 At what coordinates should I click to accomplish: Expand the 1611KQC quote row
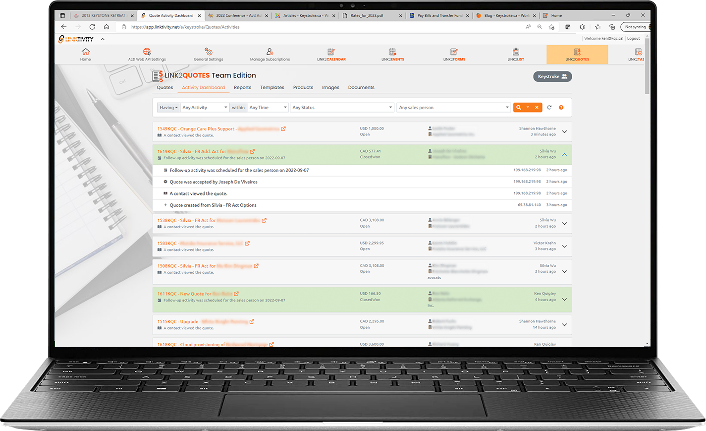coord(564,299)
